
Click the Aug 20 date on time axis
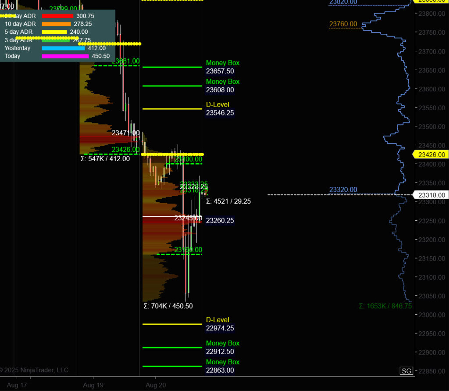pos(155,384)
